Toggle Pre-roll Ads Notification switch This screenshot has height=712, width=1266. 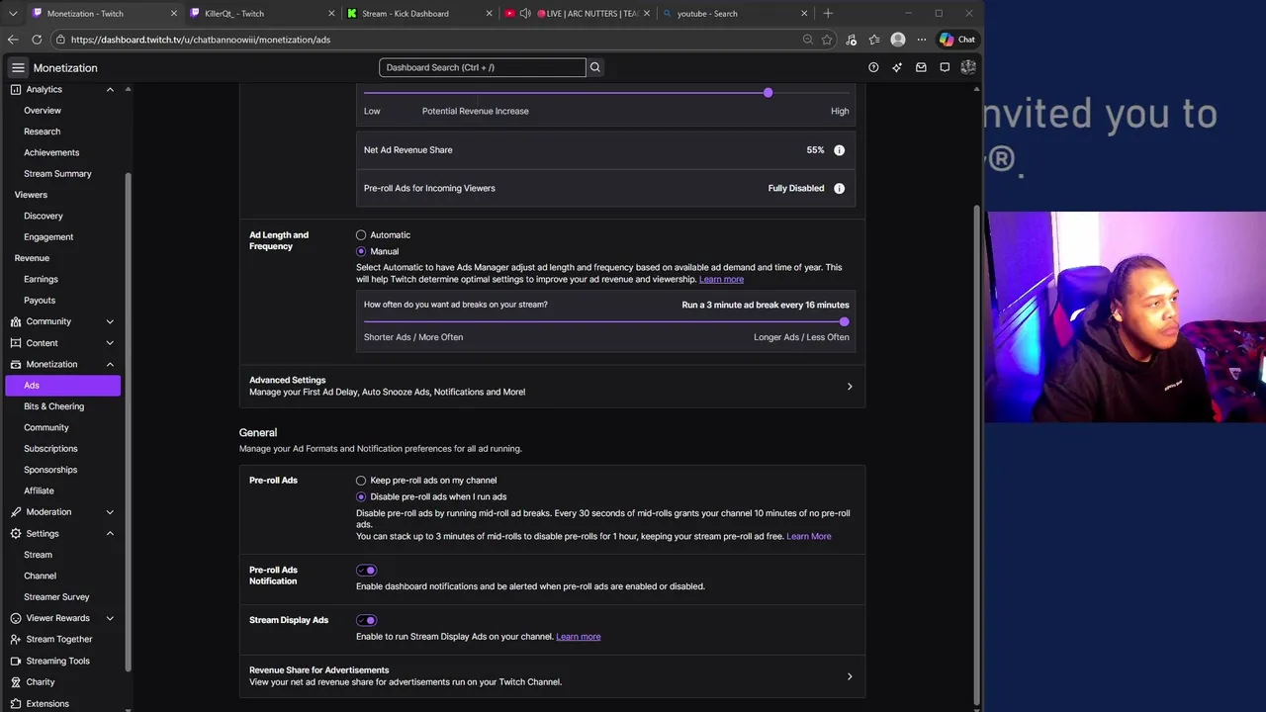(367, 571)
